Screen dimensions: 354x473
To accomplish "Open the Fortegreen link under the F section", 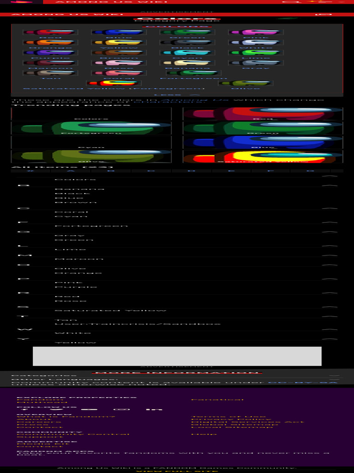I will [91, 225].
